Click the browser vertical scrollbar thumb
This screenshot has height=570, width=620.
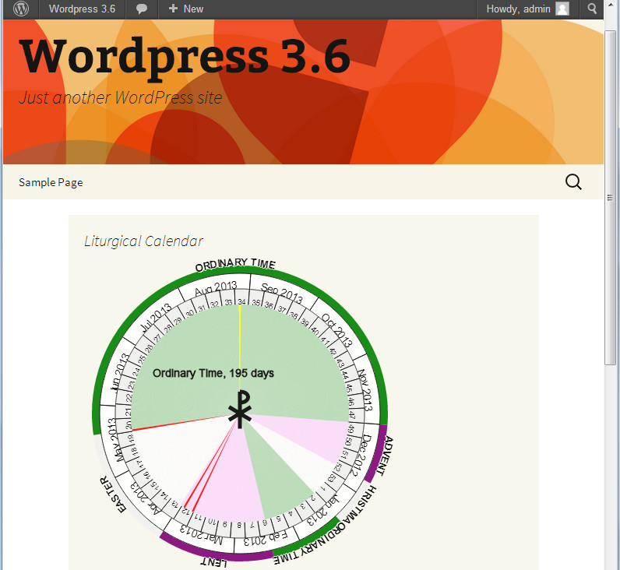click(610, 198)
